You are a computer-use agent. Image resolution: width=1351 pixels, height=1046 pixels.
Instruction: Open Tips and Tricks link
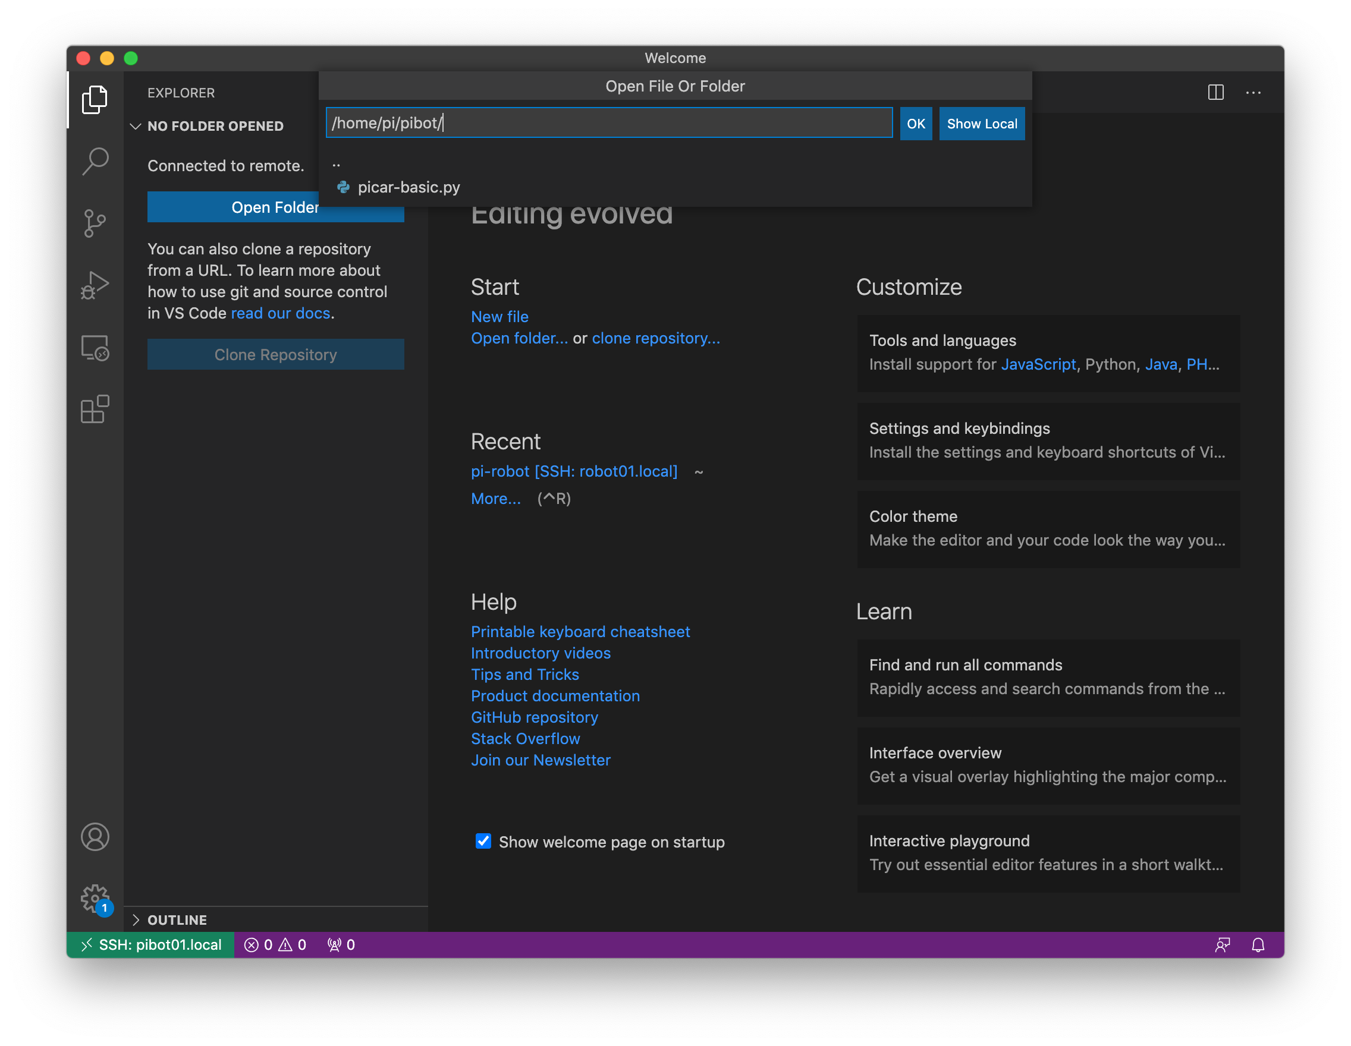click(x=524, y=675)
